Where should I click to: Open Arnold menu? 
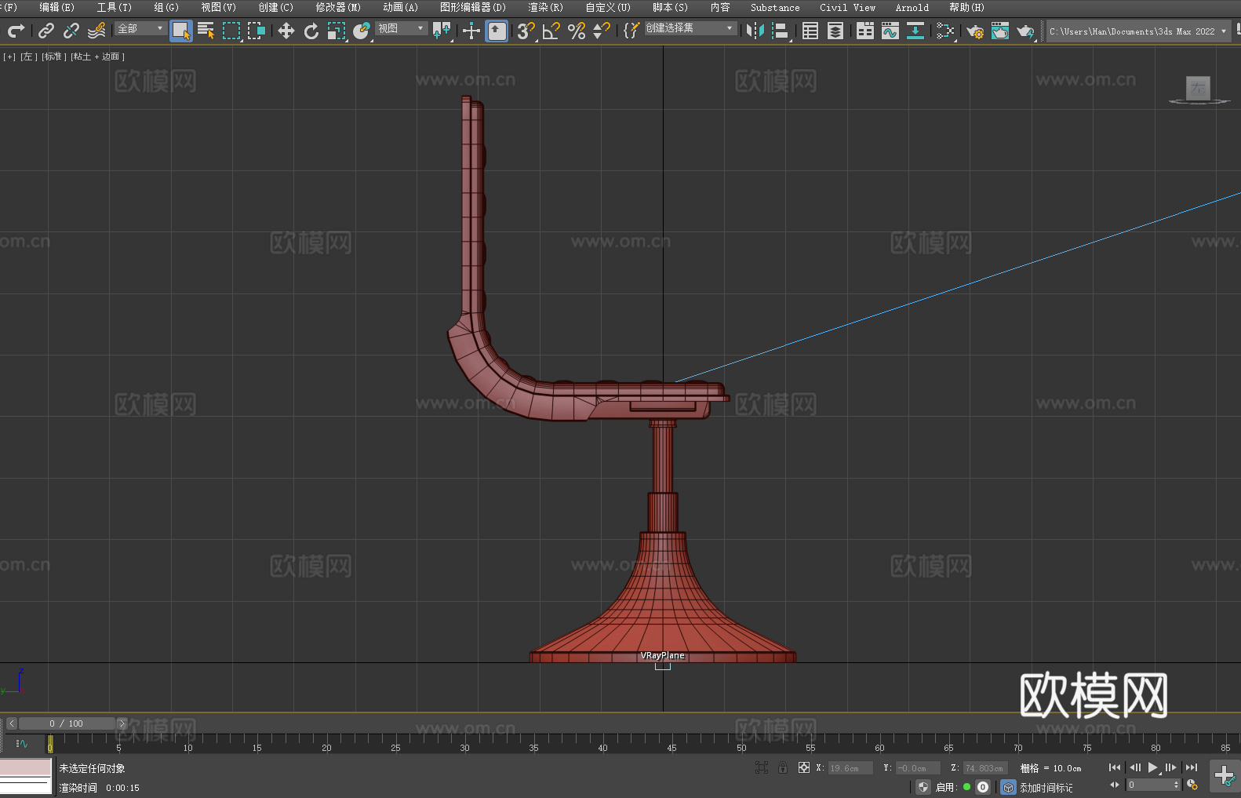[x=912, y=7]
